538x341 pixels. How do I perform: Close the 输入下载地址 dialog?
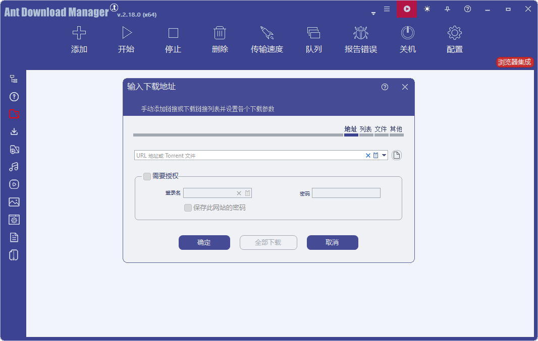405,87
